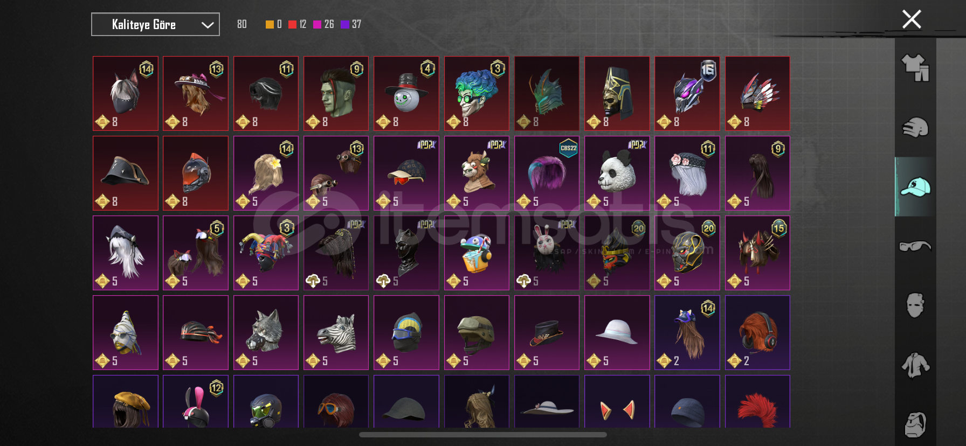Viewport: 966px width, 446px height.
Task: Open the outfit sets category icon
Action: click(x=915, y=68)
